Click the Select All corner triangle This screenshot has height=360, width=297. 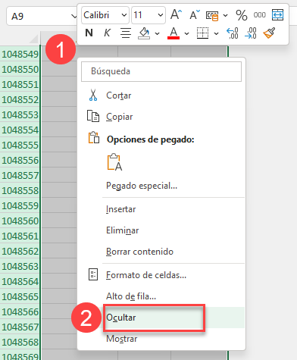pyautogui.click(x=33, y=39)
